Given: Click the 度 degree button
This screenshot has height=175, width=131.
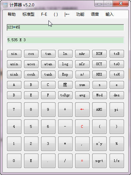Looking at the screenshot, I should 65,85.
